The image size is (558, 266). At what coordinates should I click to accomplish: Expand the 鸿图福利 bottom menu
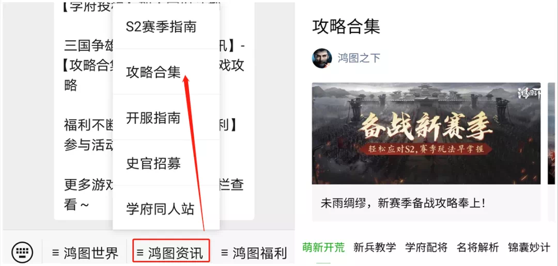(253, 253)
